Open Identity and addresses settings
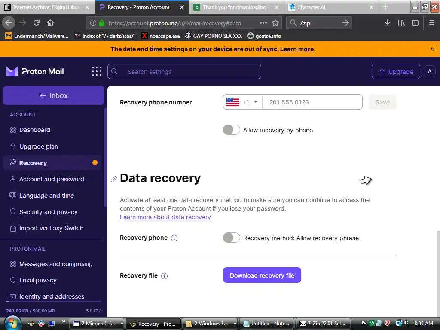The width and height of the screenshot is (440, 330). [x=52, y=296]
